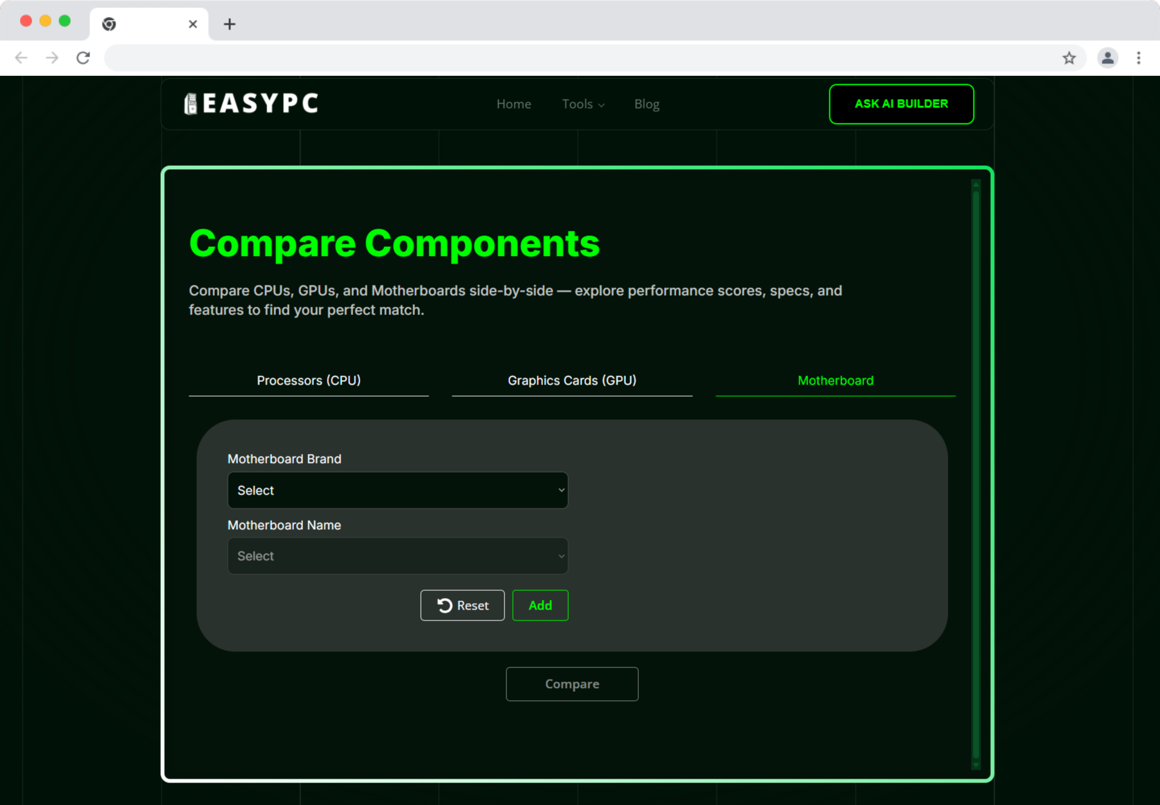1160x805 pixels.
Task: Switch to the Graphics Cards (GPU) tab
Action: (x=571, y=380)
